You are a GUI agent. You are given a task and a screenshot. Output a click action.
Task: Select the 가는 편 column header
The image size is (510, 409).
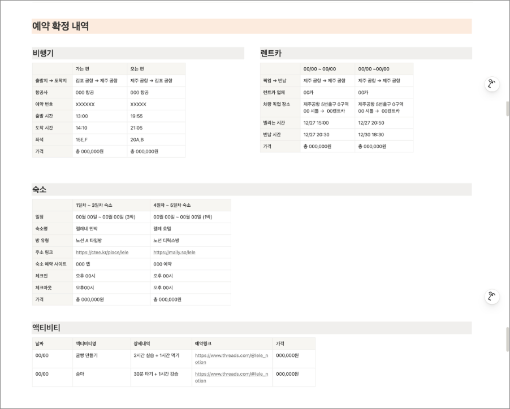(x=83, y=68)
